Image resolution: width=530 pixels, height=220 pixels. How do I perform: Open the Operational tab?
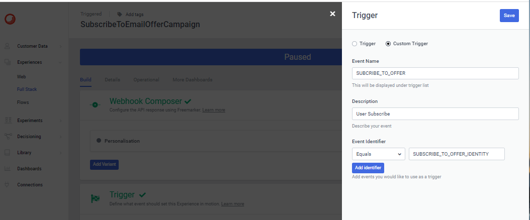click(x=146, y=80)
